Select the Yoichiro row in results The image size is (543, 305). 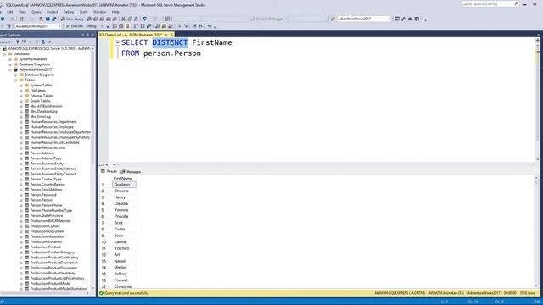[121, 248]
